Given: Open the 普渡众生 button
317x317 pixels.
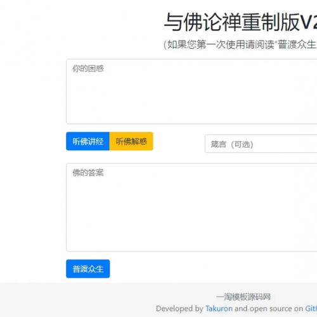Looking at the screenshot, I should [x=88, y=269].
